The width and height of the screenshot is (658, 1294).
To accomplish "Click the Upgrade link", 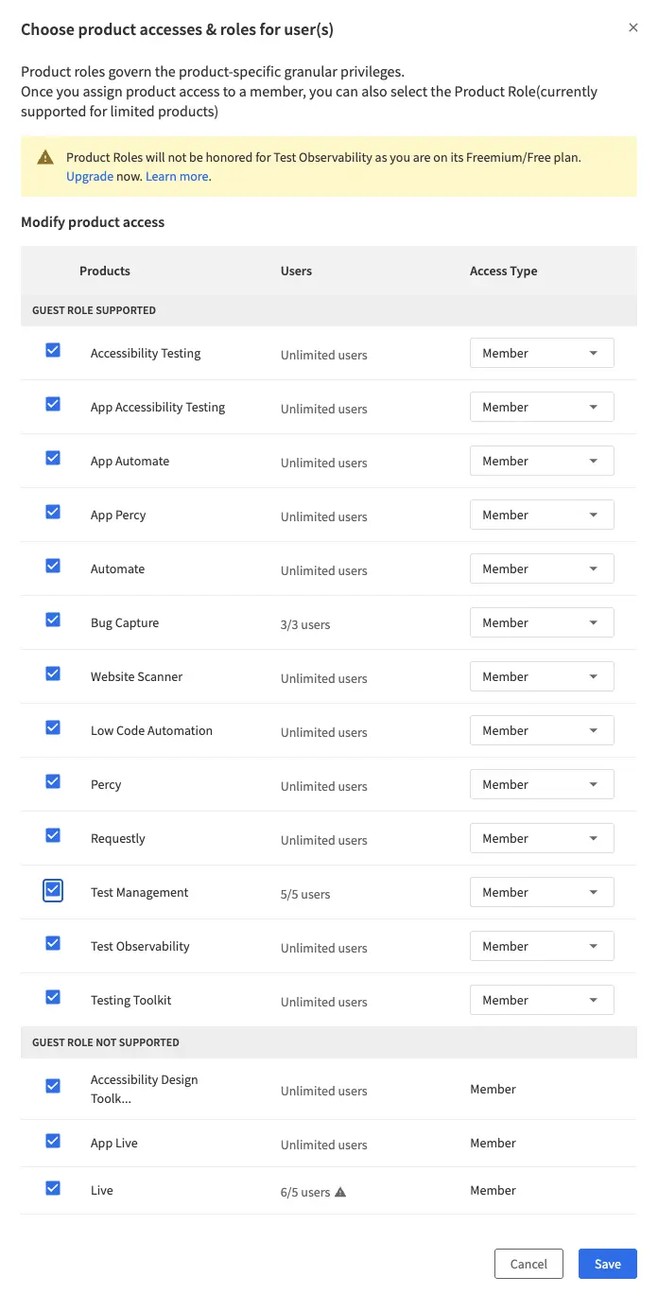I will click(x=89, y=176).
